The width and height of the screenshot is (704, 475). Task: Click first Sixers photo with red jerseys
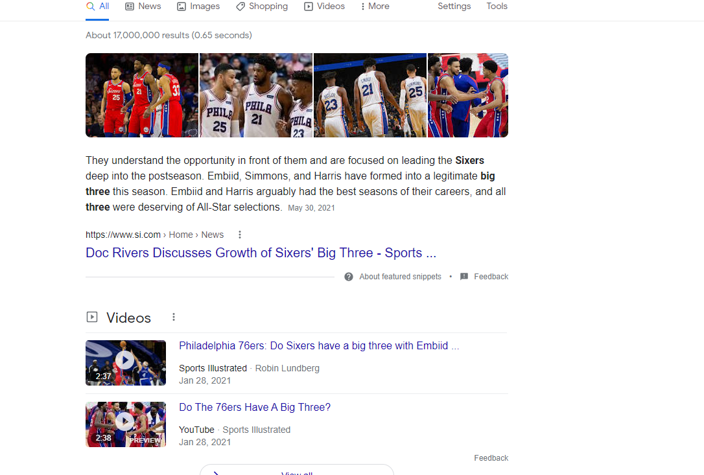142,95
